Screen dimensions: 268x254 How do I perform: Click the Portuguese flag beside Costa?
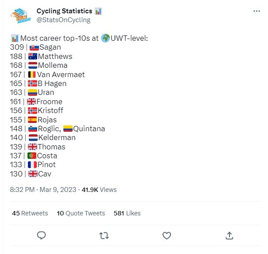point(32,156)
